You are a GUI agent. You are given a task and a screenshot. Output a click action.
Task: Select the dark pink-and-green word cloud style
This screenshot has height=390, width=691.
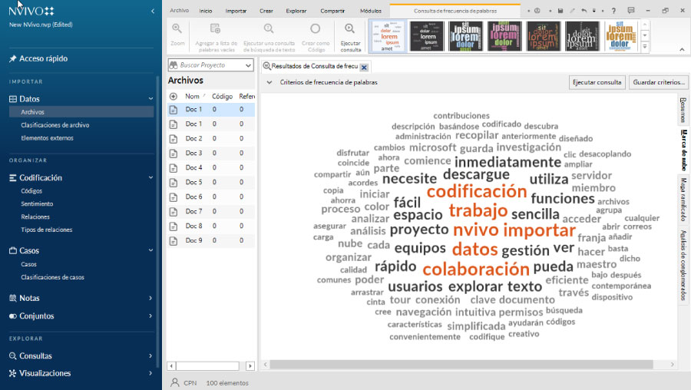pos(504,37)
